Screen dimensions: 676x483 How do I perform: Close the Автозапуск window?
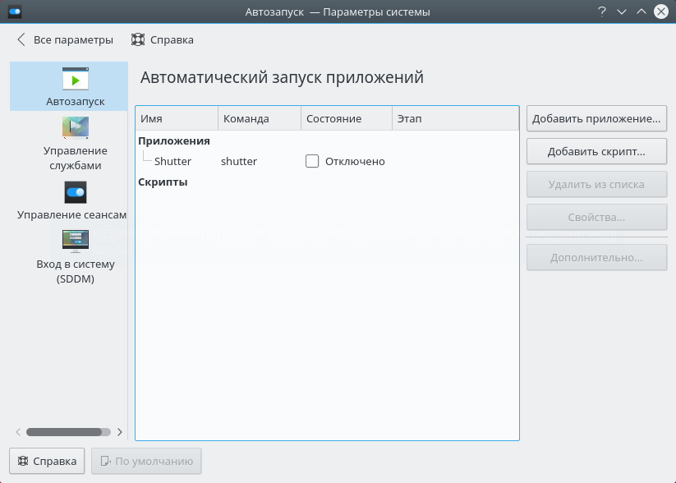(661, 11)
